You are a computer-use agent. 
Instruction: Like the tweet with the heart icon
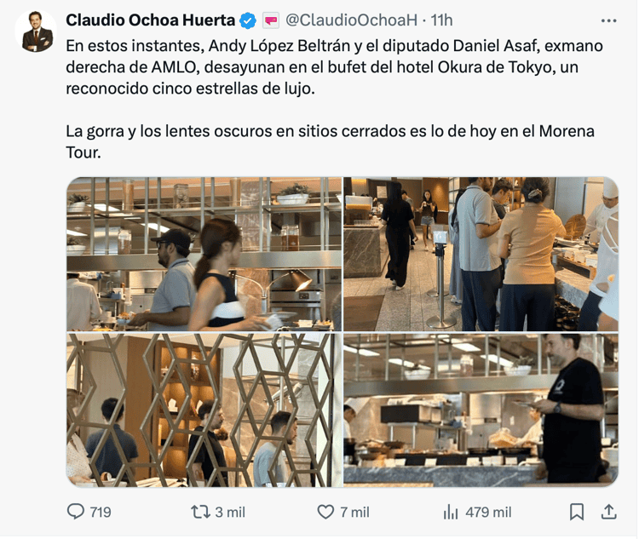point(325,512)
